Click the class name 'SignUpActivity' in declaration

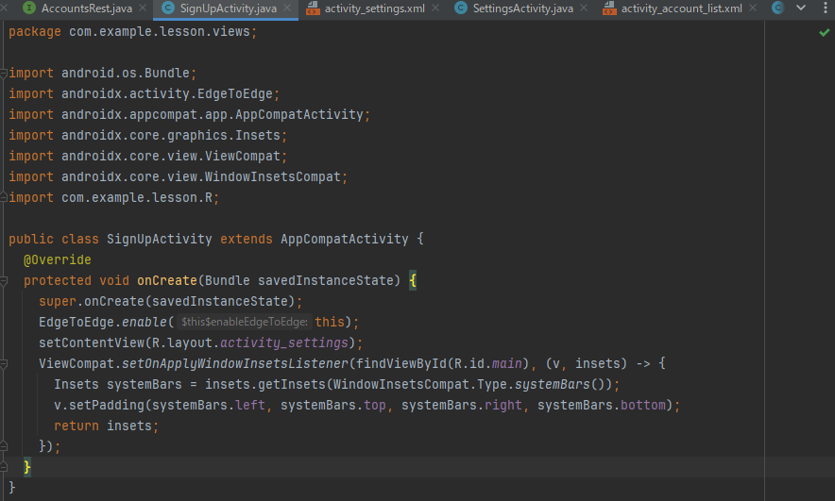(160, 239)
